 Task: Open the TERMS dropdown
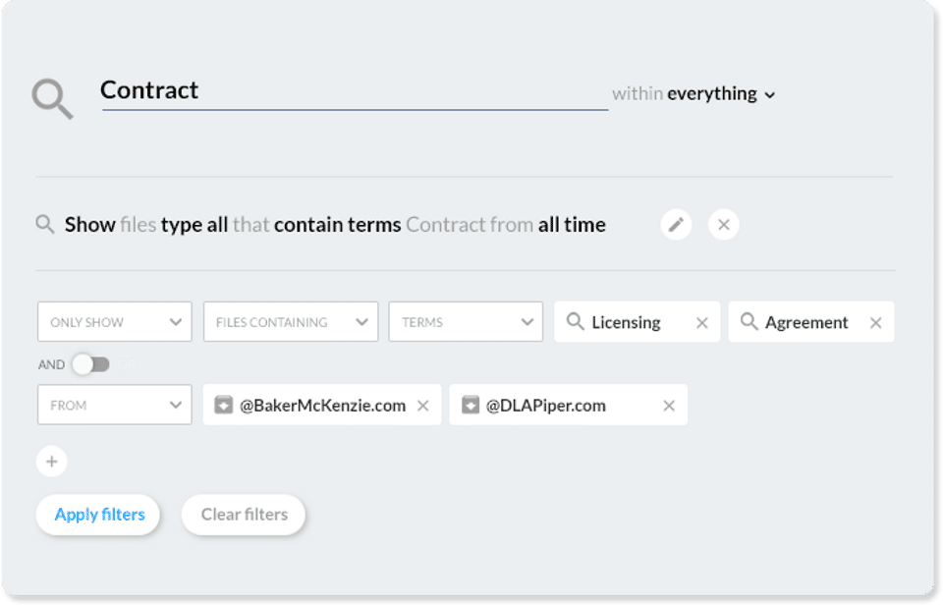coord(465,322)
